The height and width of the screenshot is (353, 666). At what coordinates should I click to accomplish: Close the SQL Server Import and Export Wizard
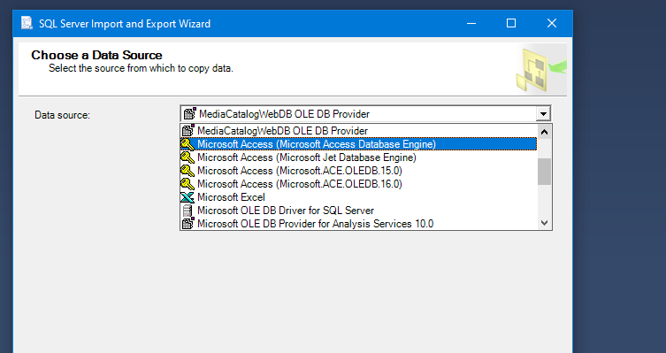click(x=551, y=23)
